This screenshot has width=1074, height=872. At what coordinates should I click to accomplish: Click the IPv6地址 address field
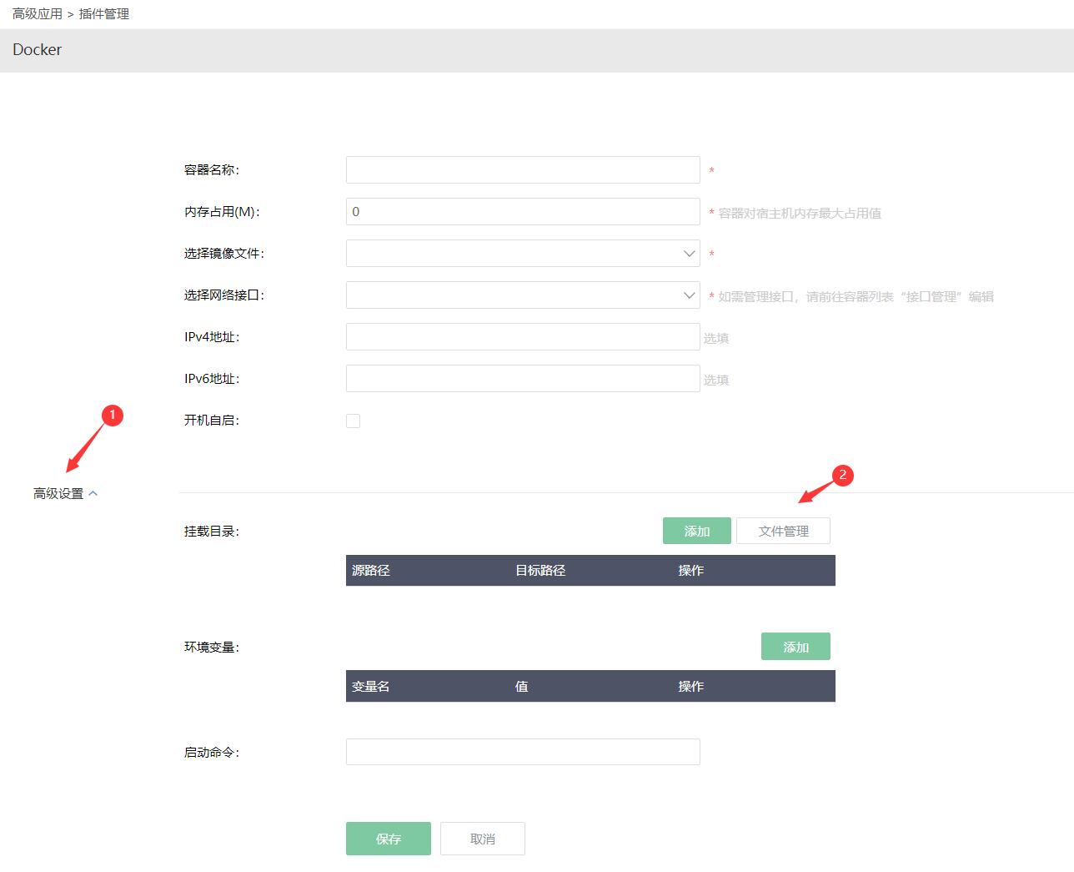coord(522,378)
